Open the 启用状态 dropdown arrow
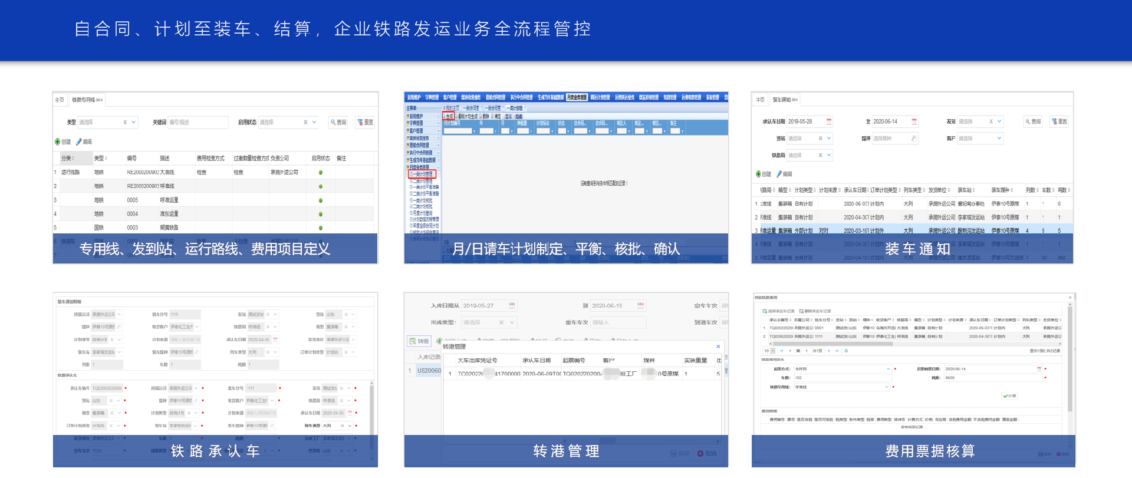The height and width of the screenshot is (478, 1132). [314, 122]
